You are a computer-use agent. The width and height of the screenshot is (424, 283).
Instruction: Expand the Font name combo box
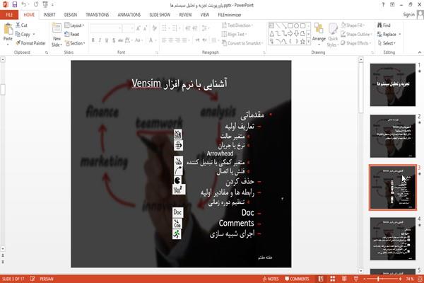pyautogui.click(x=119, y=28)
